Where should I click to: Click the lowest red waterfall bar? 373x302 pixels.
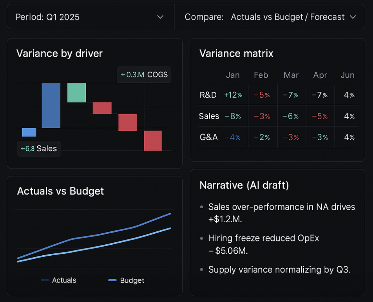[153, 141]
